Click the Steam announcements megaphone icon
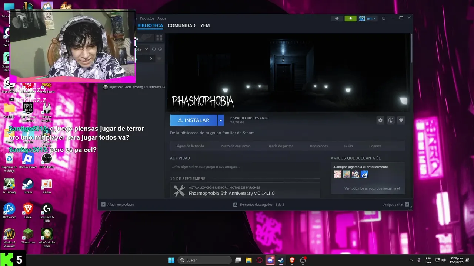Screen dimensions: 474x266 [x=337, y=18]
